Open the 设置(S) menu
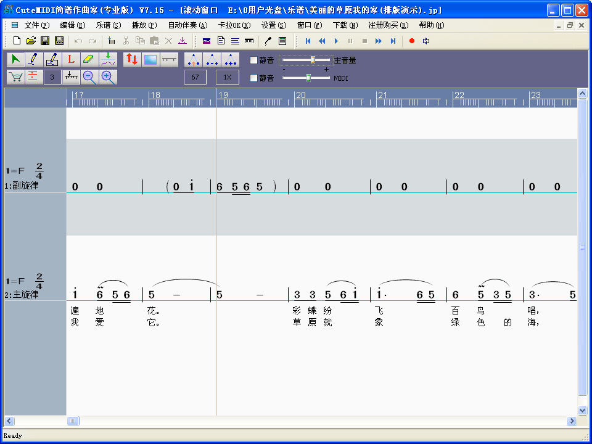592x444 pixels. coord(274,25)
